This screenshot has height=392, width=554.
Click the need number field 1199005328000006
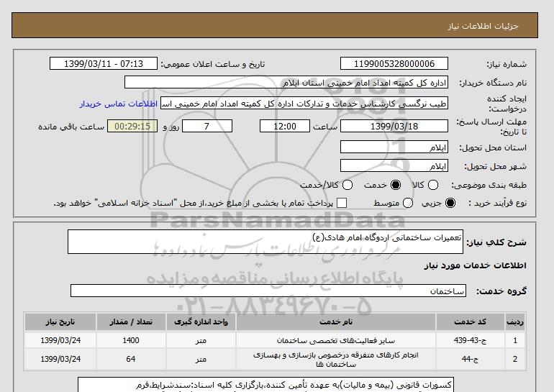[394, 63]
